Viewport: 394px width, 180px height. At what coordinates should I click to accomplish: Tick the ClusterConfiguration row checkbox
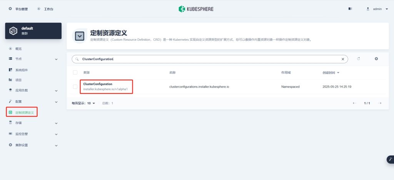75,87
